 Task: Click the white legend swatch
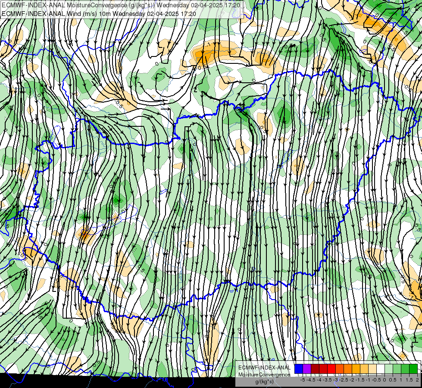(x=381, y=369)
